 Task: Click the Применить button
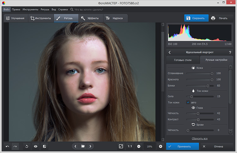(x=183, y=146)
